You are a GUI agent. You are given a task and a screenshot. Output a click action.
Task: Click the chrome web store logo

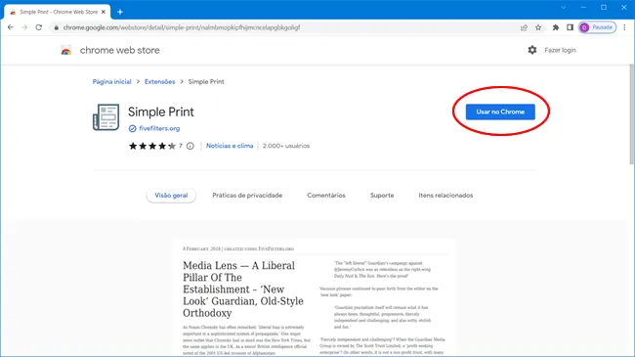[66, 50]
